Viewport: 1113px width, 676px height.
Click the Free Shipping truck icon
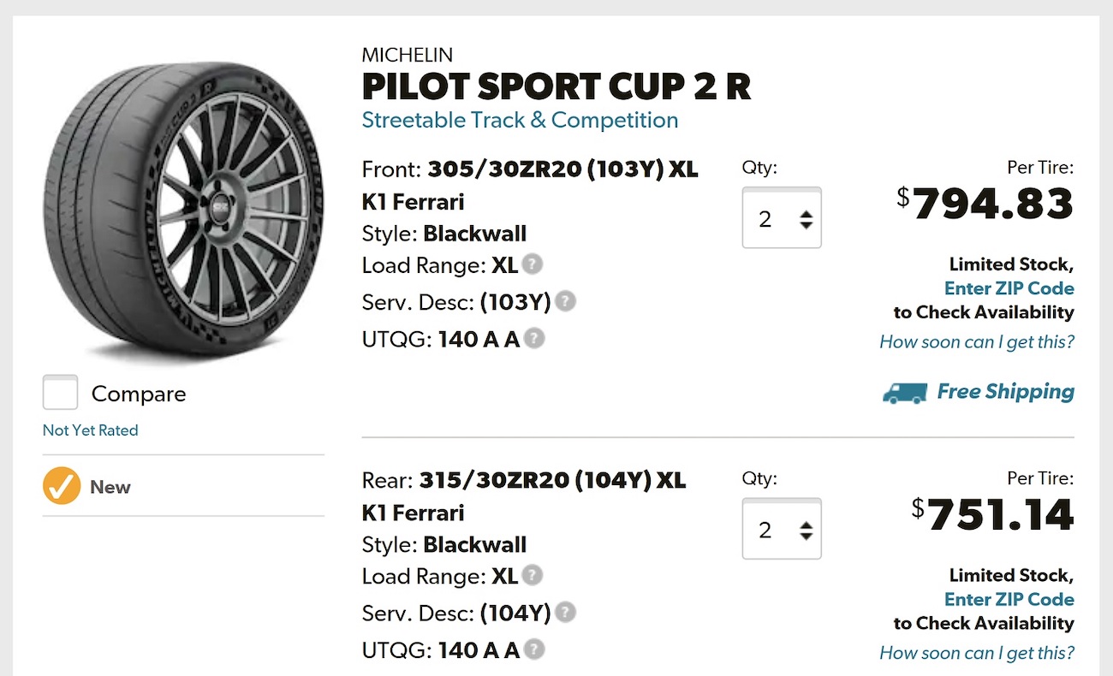pyautogui.click(x=904, y=392)
